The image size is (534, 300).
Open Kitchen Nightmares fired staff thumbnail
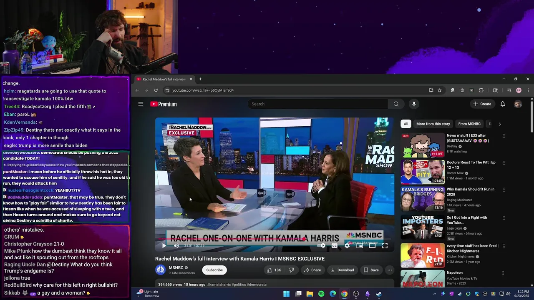(423, 255)
